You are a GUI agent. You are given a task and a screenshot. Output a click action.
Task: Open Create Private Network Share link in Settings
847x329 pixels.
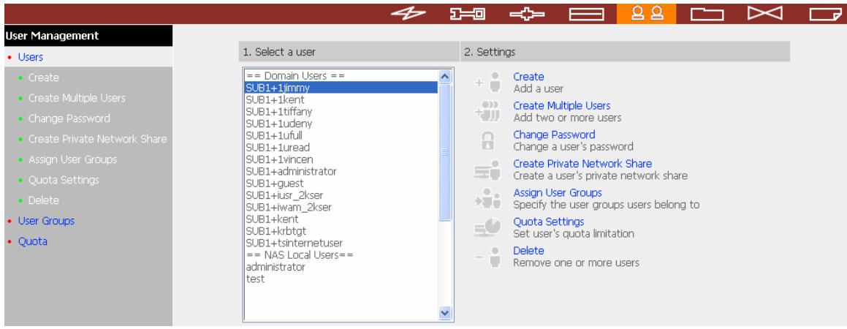pyautogui.click(x=582, y=164)
